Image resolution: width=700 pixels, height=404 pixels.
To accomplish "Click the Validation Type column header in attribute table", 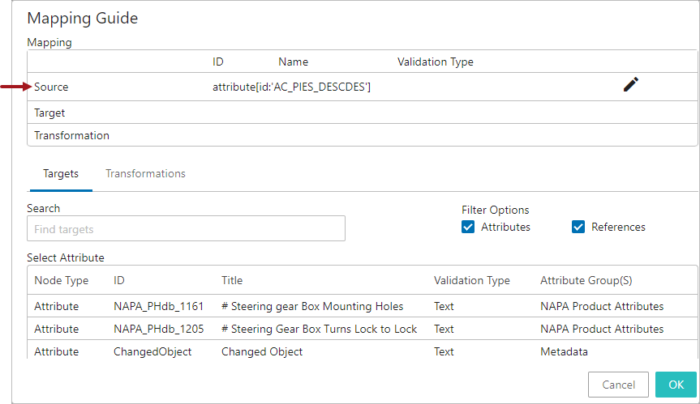I will point(472,280).
